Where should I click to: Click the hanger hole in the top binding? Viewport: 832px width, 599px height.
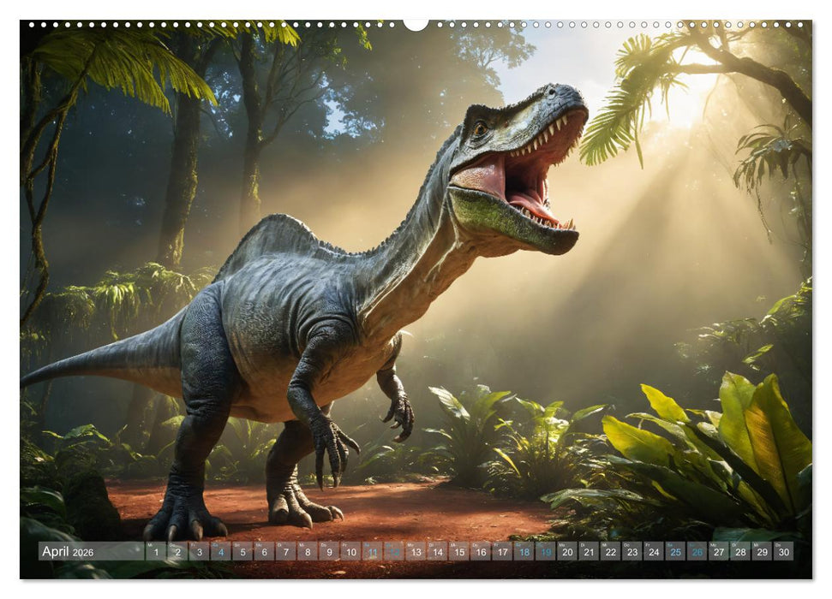coord(416,23)
